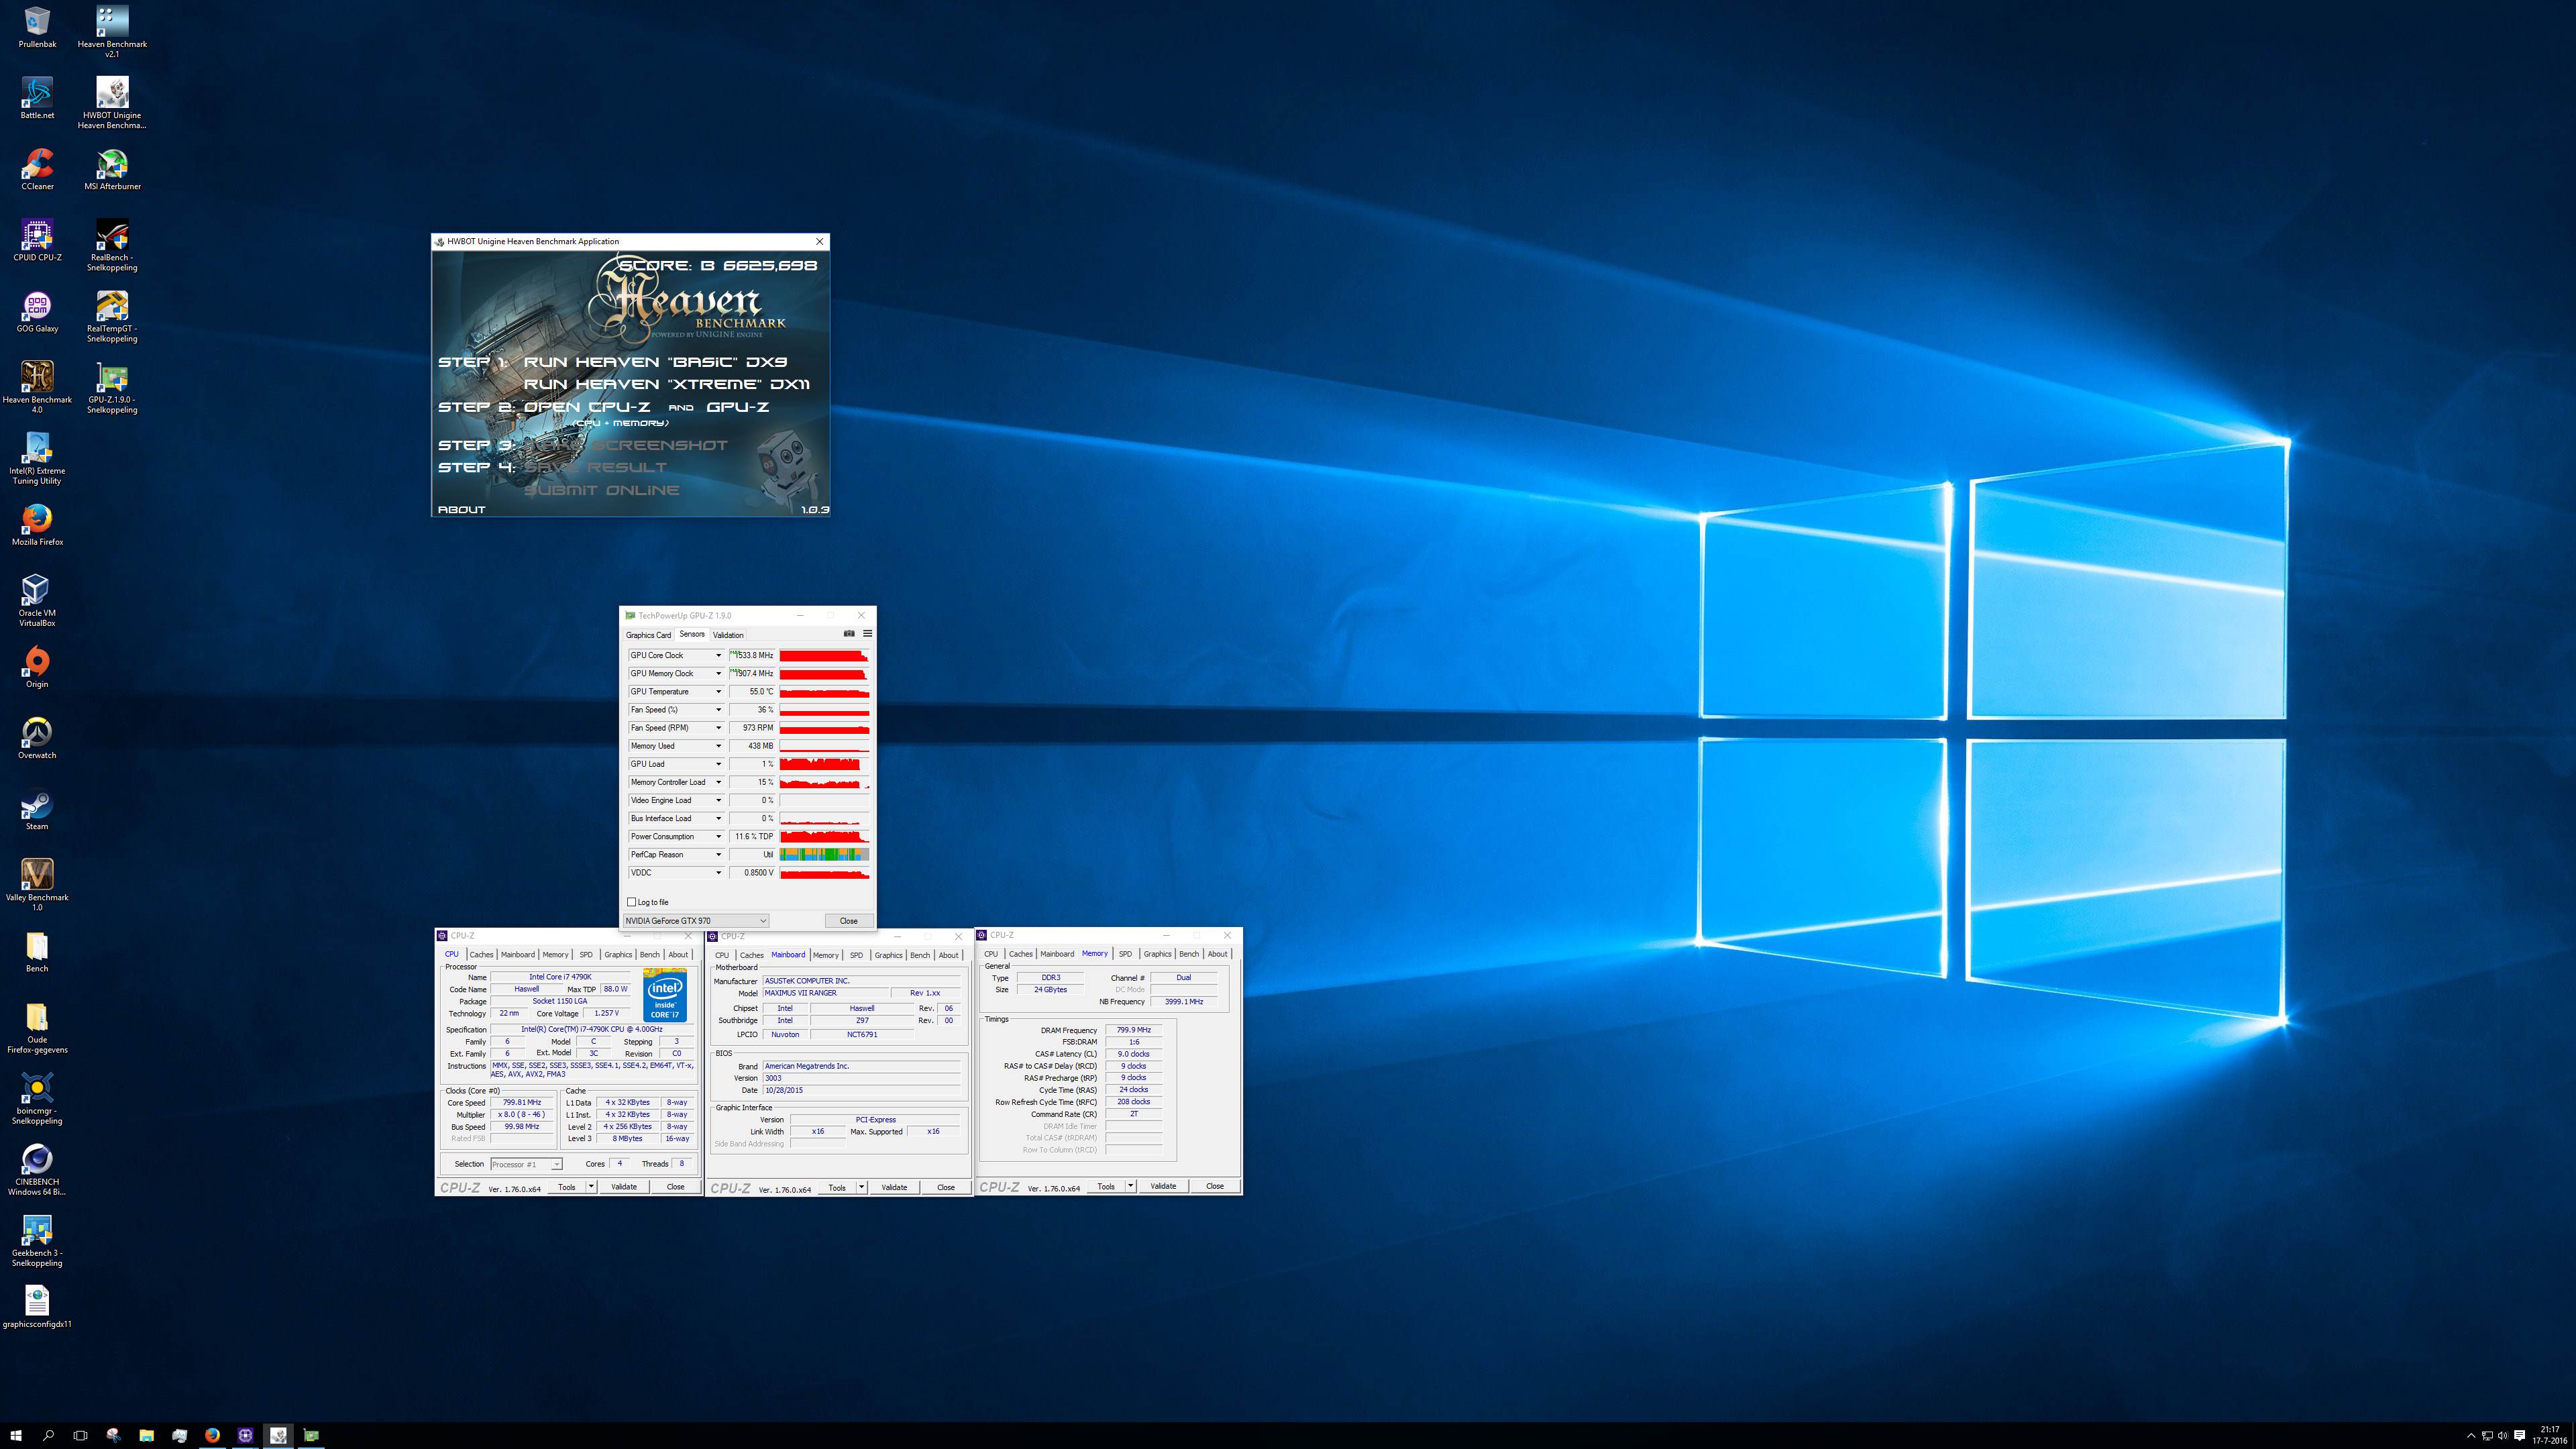
Task: Open Task View in taskbar
Action: coord(81,1435)
